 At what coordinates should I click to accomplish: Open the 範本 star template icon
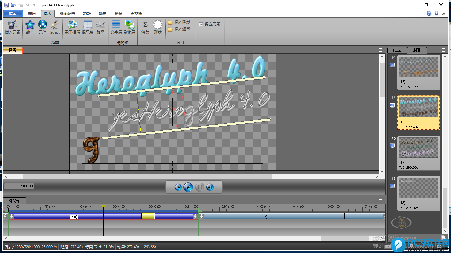point(30,27)
